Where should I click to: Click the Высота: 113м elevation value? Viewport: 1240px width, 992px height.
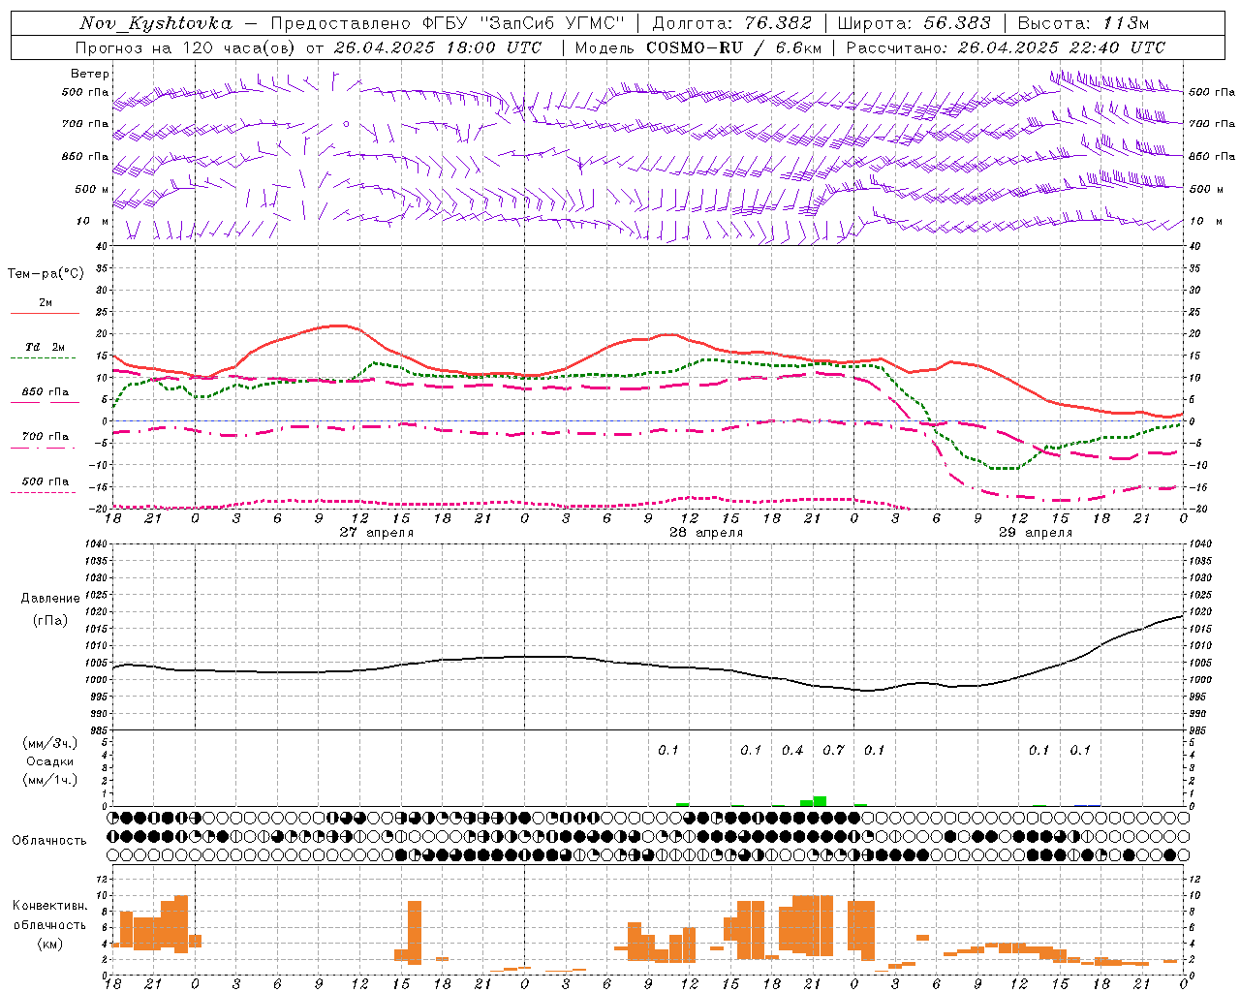[x=1083, y=23]
